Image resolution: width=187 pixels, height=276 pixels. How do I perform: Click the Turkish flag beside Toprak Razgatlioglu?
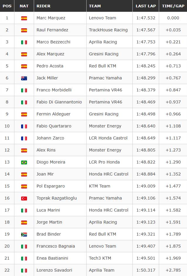[x=24, y=198]
